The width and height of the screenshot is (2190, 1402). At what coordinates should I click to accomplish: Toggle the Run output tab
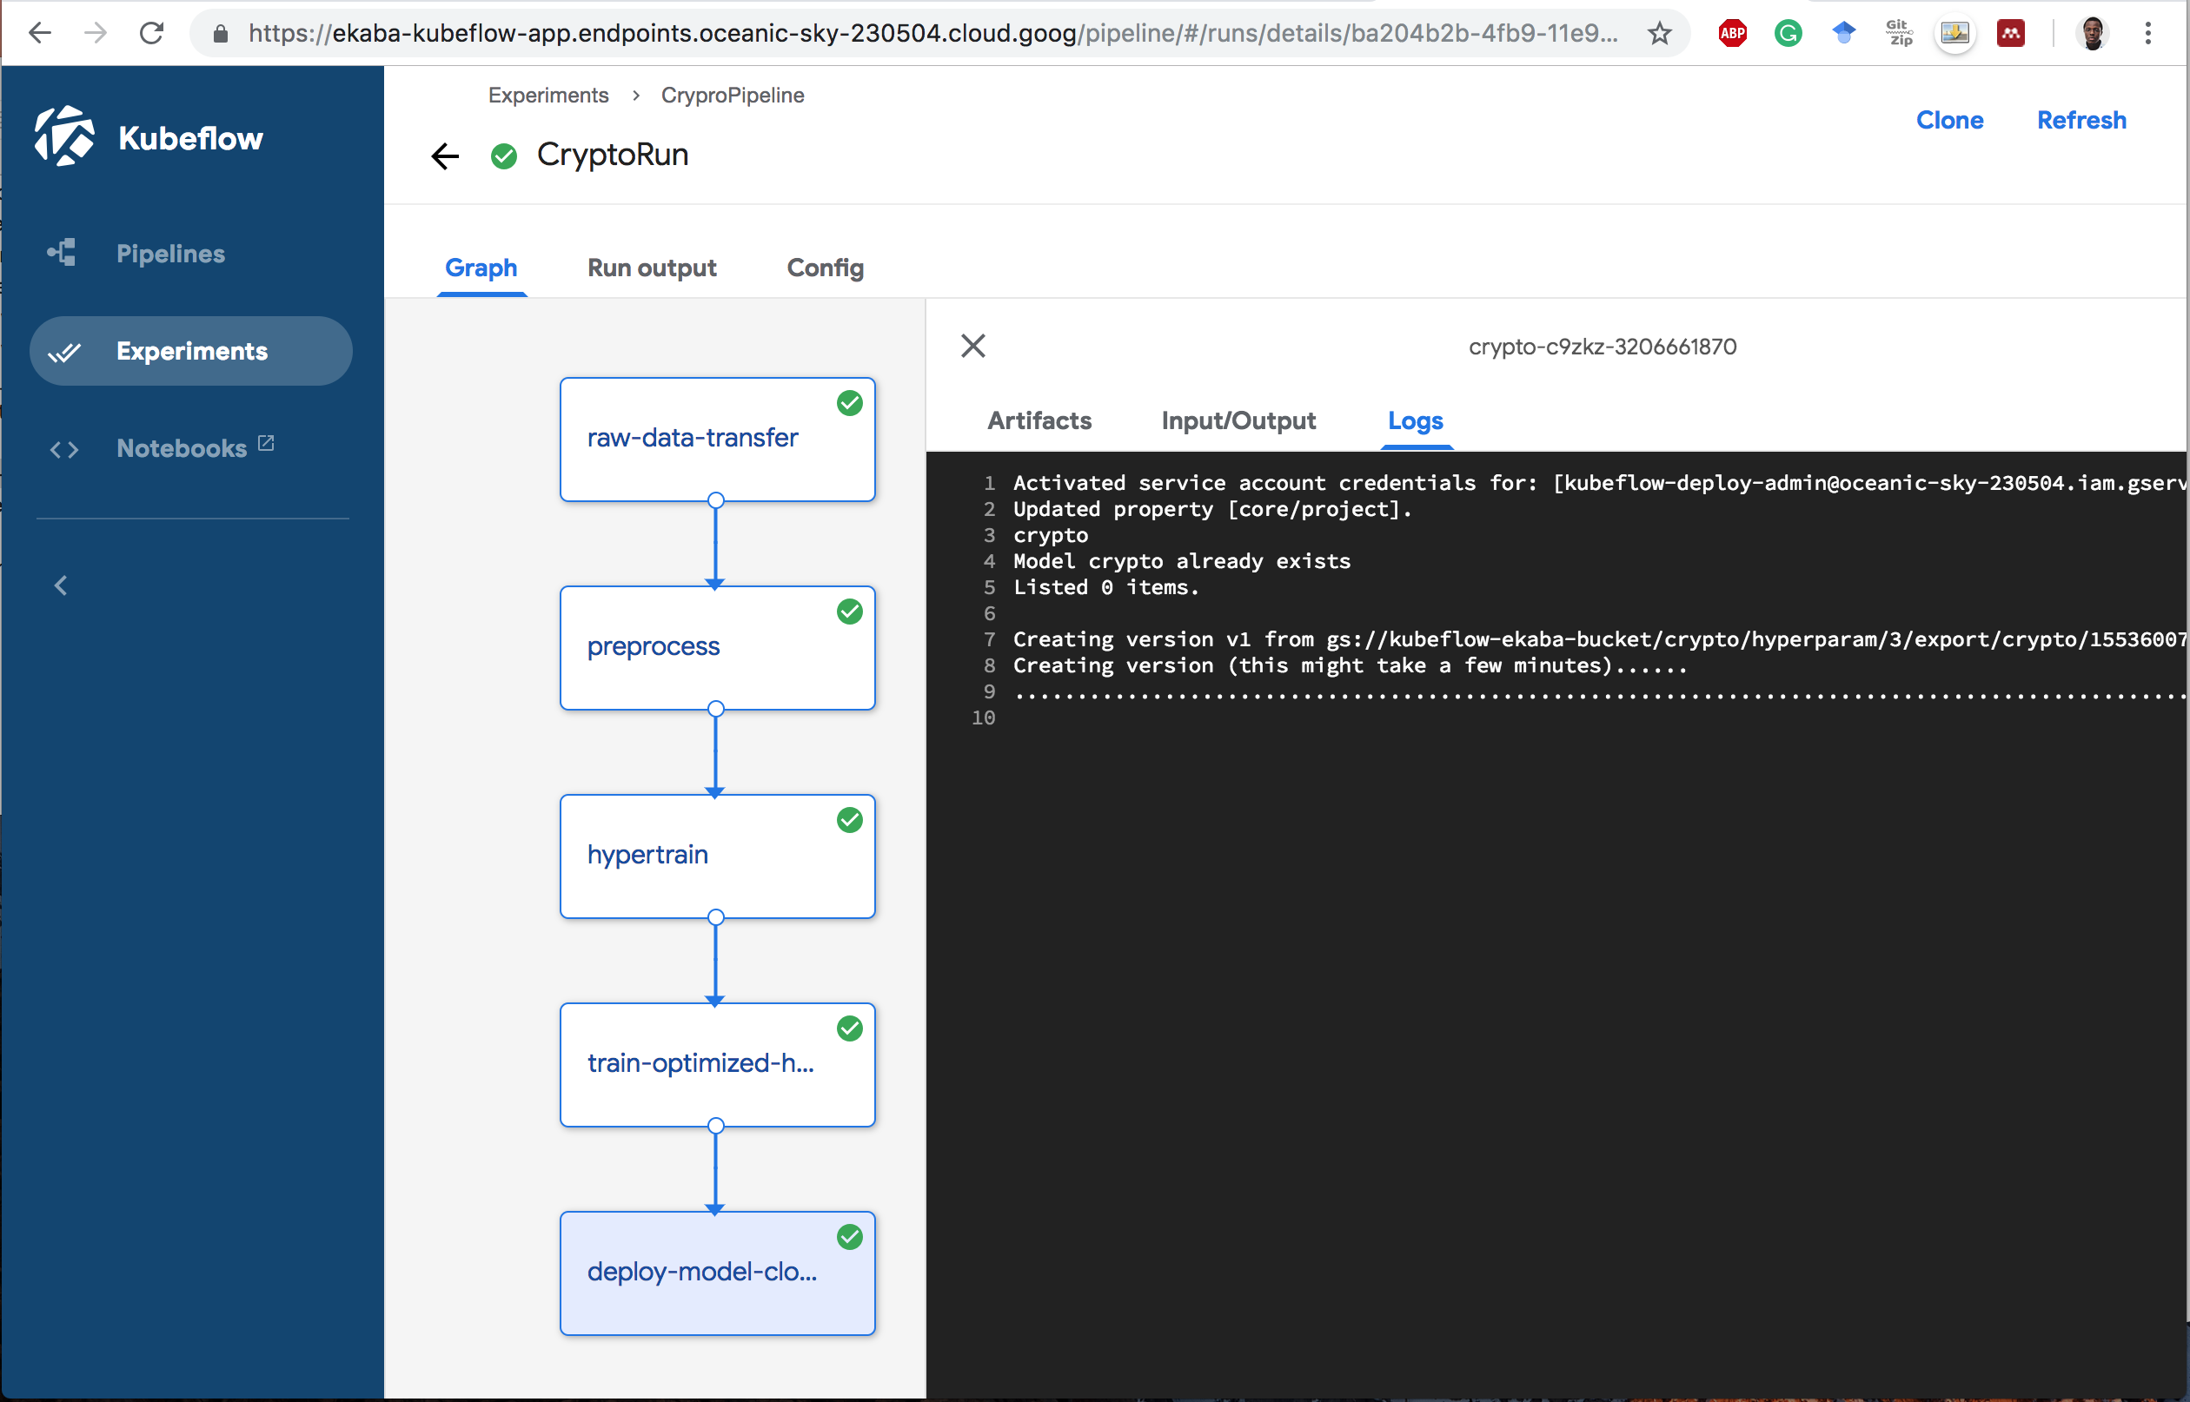pos(653,268)
